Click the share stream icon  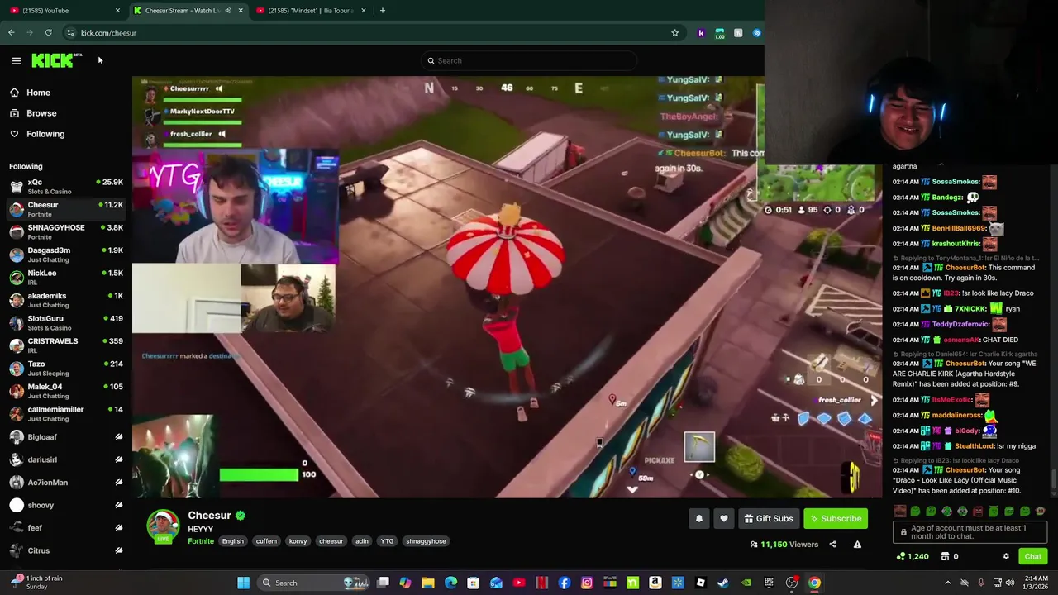(x=832, y=545)
